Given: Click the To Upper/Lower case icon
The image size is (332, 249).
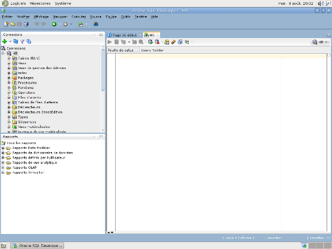Looking at the screenshot, I should click(x=187, y=42).
